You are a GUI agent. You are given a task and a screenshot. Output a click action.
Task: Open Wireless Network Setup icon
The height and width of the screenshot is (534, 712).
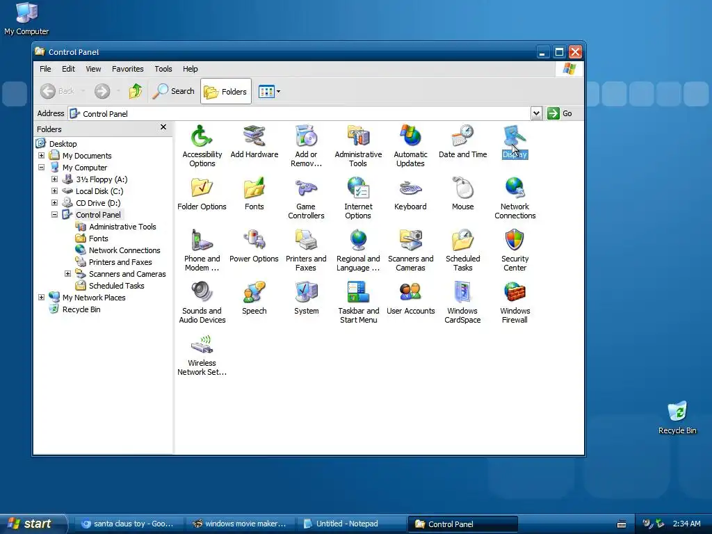click(202, 355)
